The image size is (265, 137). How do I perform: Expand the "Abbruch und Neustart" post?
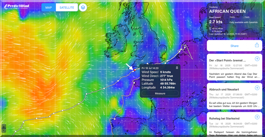257,88
